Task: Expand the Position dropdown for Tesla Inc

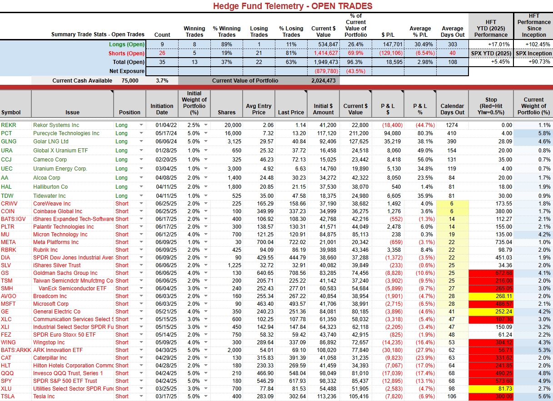Action: click(x=141, y=396)
